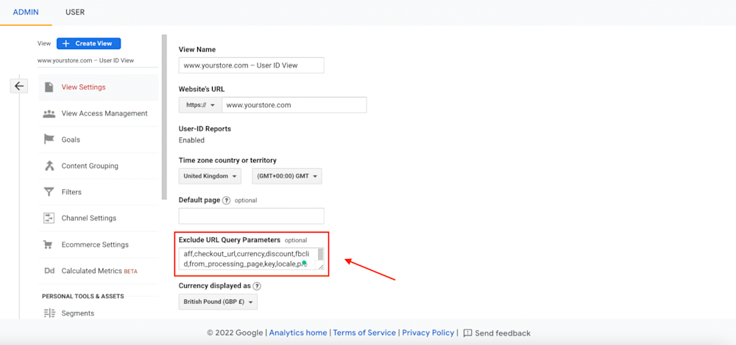
Task: Click the Exclude URL Query Parameters textarea
Action: (x=251, y=259)
